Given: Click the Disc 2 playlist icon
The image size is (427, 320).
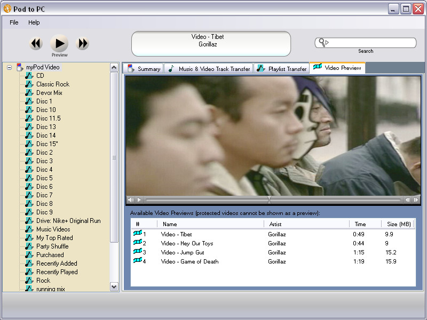Looking at the screenshot, I should (x=29, y=153).
